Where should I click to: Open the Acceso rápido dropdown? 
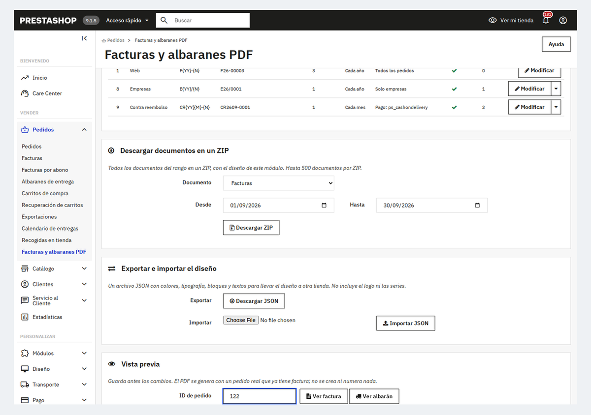coord(127,21)
